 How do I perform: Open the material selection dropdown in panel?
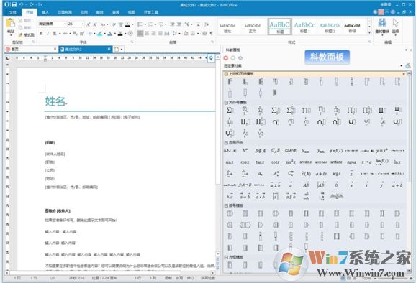coord(402,65)
